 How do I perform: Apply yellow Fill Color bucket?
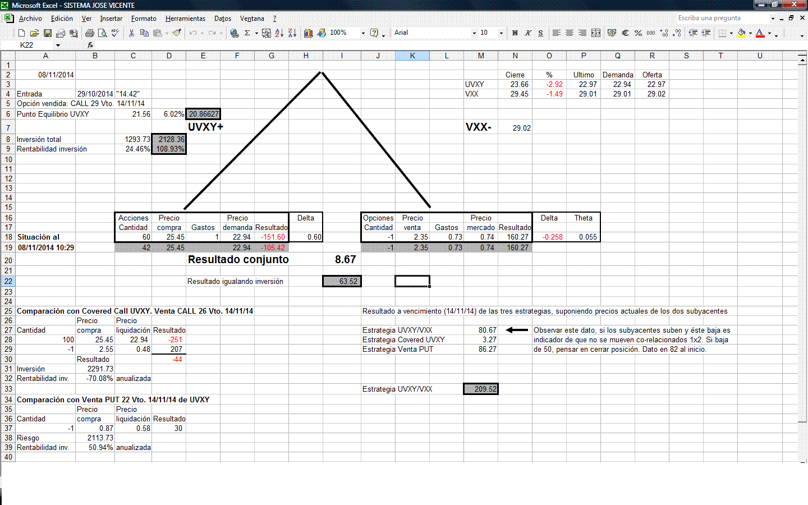coord(741,33)
